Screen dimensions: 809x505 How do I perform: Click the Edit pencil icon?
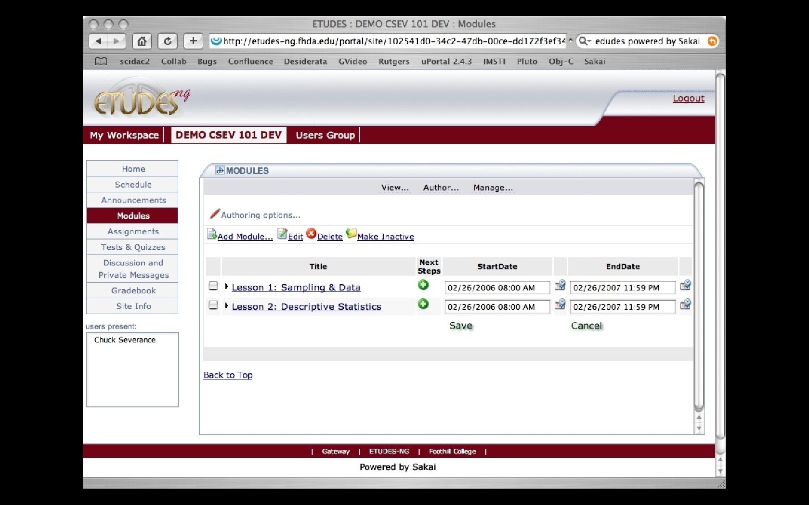tap(282, 234)
